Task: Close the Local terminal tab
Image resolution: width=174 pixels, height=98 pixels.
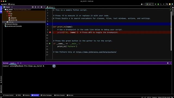Action: pyautogui.click(x=15, y=63)
